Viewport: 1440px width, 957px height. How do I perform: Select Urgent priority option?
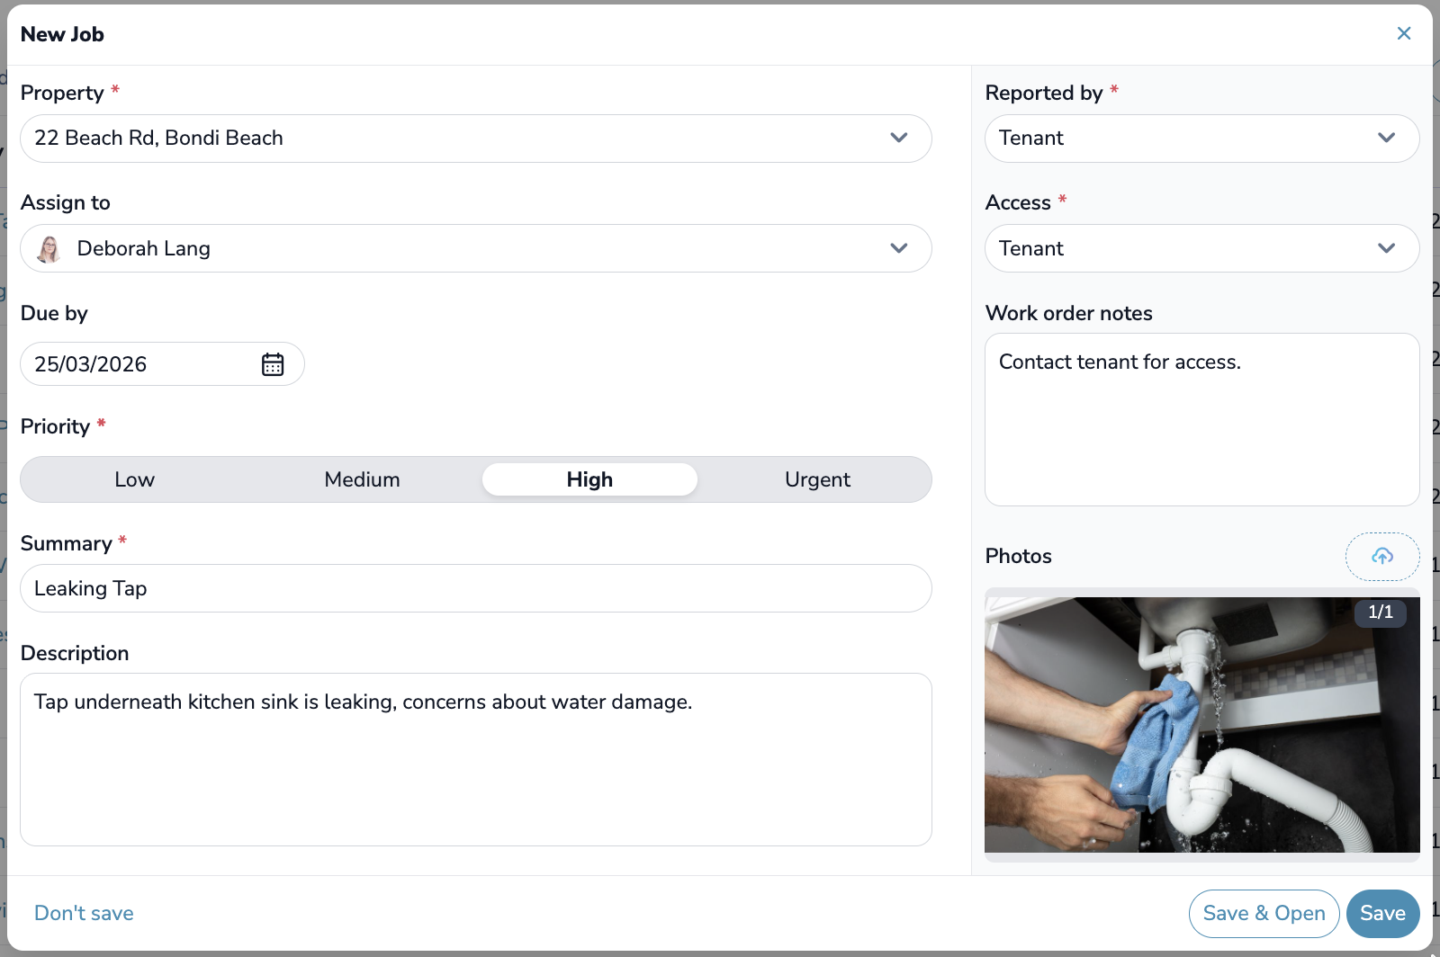tap(816, 480)
